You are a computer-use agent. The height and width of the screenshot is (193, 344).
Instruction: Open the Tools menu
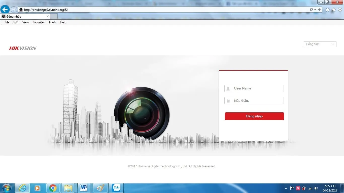(52, 22)
